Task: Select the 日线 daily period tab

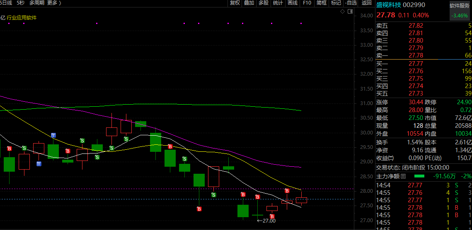Action: pos(7,3)
